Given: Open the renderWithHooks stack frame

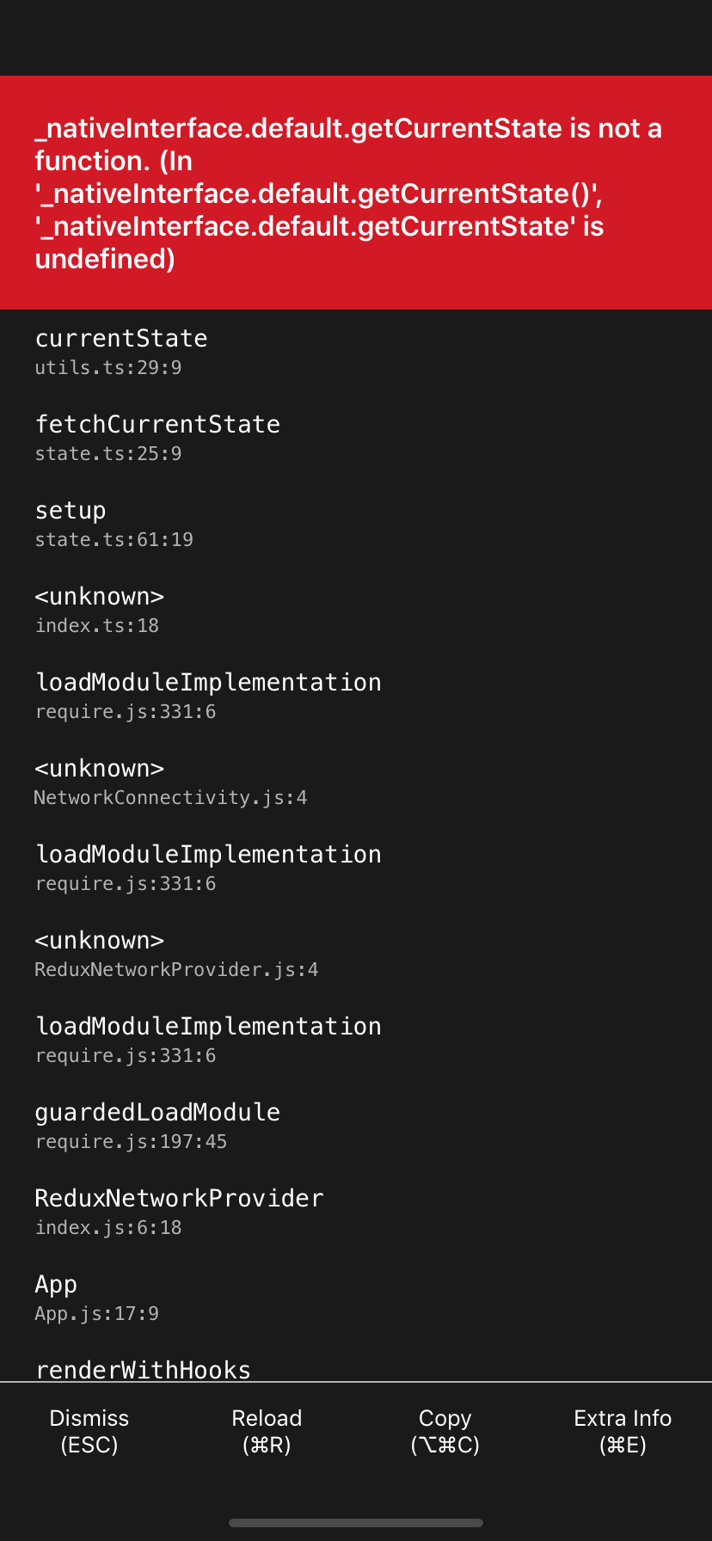Looking at the screenshot, I should coord(143,1369).
